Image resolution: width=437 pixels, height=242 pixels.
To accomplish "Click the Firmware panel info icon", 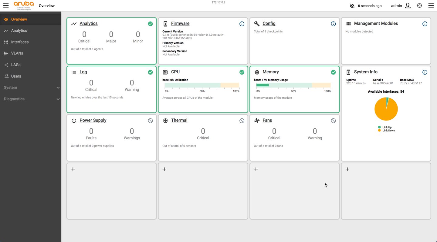I will coord(242,24).
